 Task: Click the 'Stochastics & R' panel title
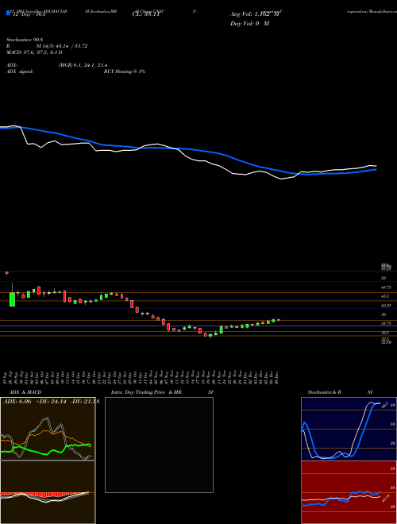tap(325, 392)
